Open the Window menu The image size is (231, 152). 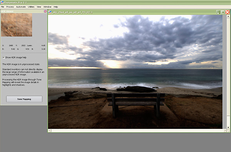[x=47, y=7]
